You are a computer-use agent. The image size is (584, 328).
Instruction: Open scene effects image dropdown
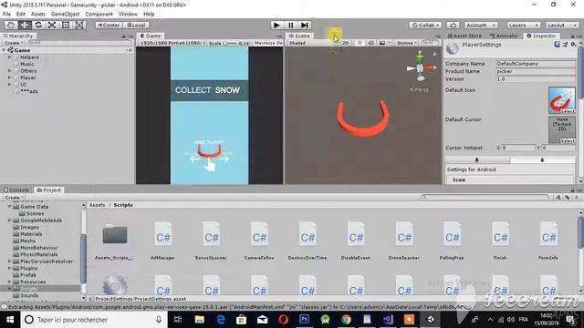coord(385,43)
